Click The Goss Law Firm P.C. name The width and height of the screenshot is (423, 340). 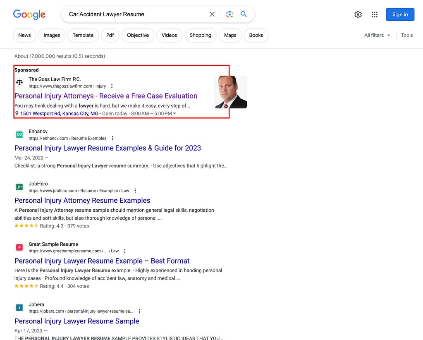pos(55,79)
